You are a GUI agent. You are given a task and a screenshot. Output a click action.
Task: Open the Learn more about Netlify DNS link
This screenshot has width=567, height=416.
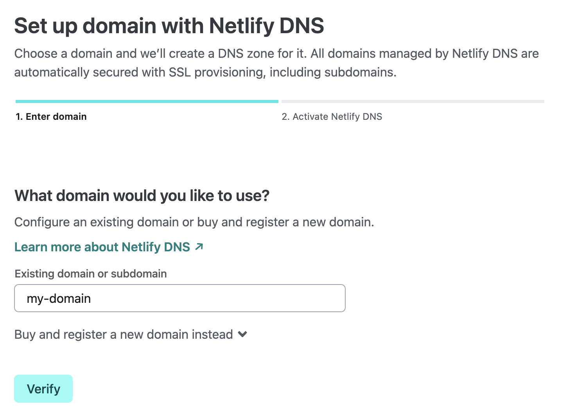tap(109, 247)
